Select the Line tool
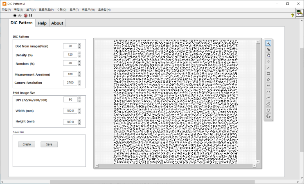 268,67
